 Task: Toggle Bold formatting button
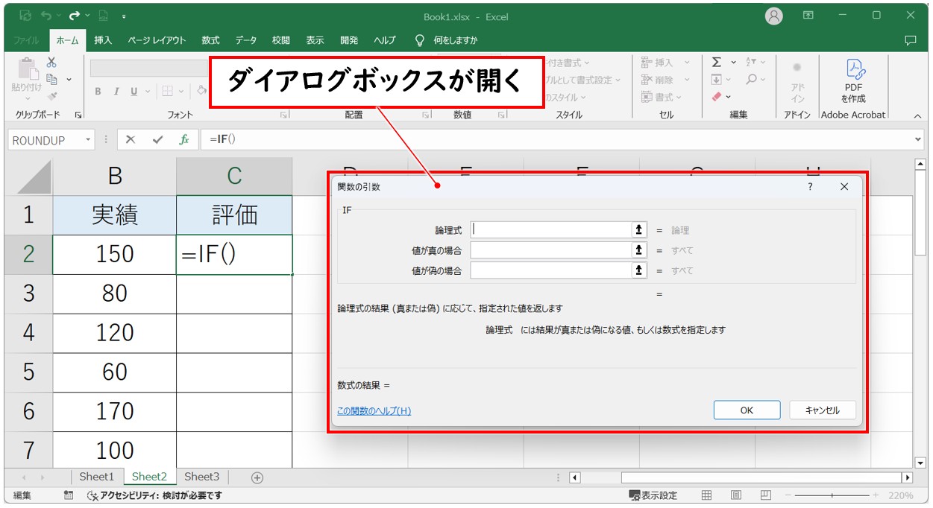(x=98, y=92)
